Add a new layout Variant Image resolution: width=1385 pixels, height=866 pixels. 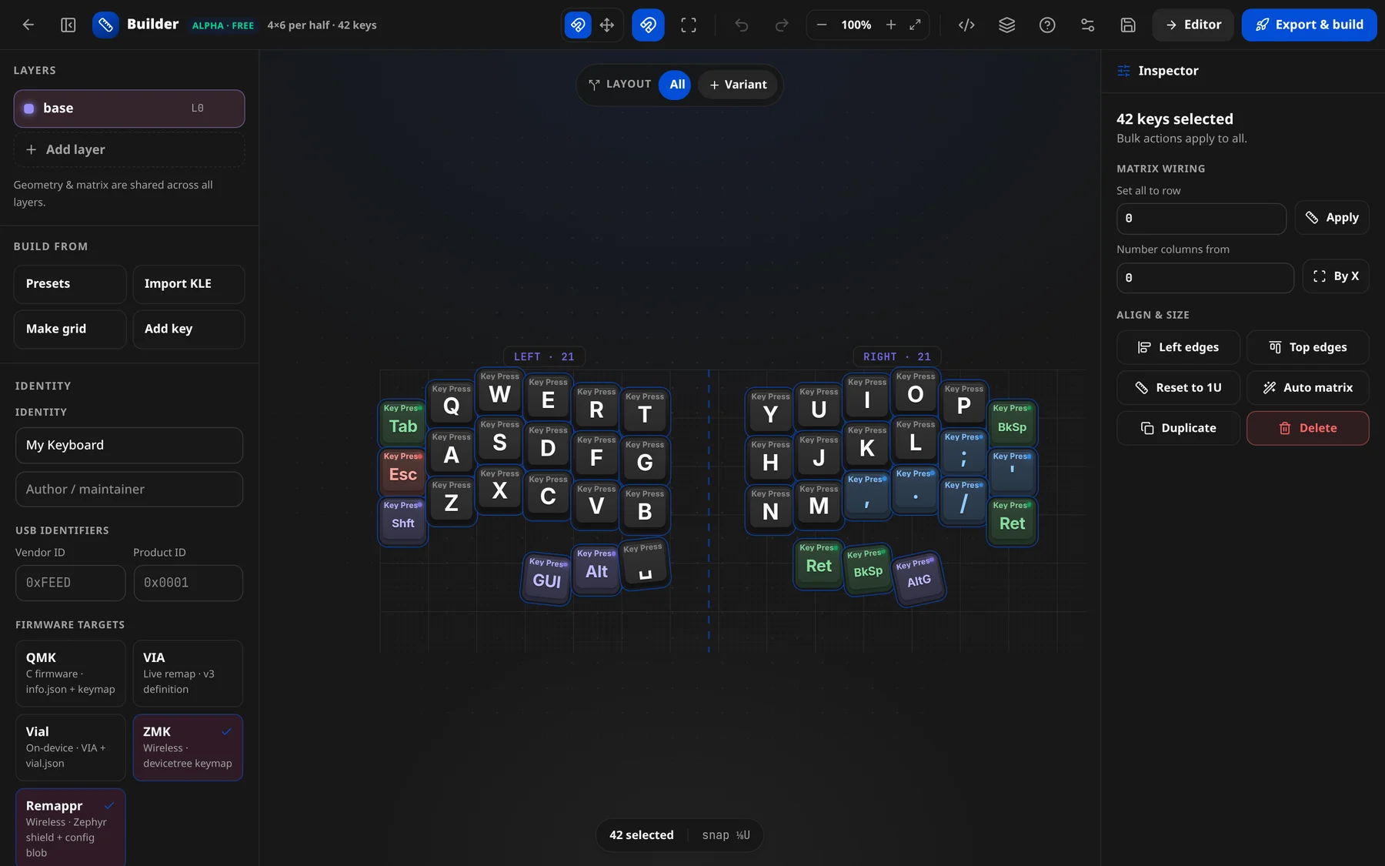738,85
